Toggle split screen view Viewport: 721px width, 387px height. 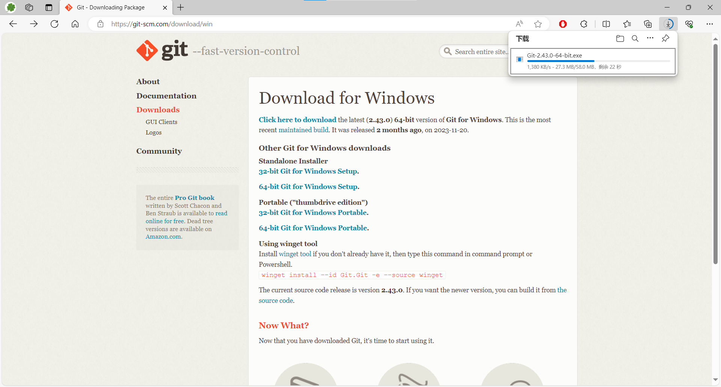[606, 24]
